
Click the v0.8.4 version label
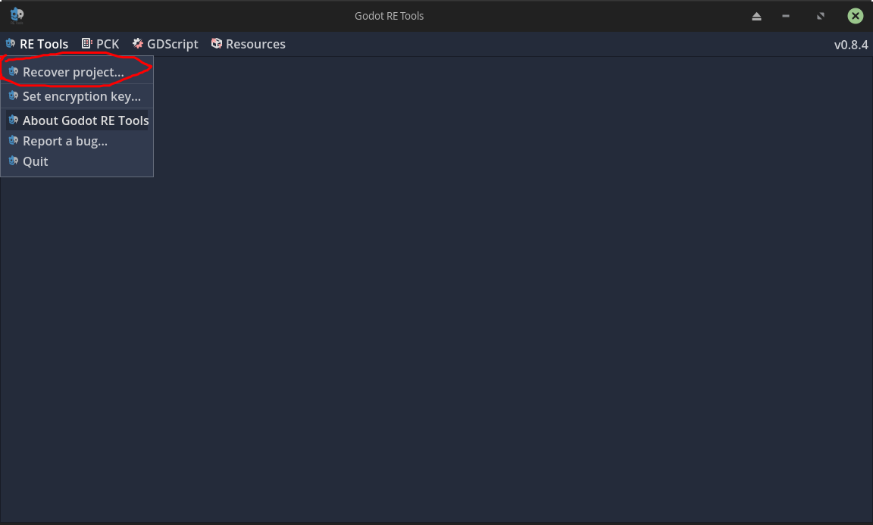[x=851, y=45]
